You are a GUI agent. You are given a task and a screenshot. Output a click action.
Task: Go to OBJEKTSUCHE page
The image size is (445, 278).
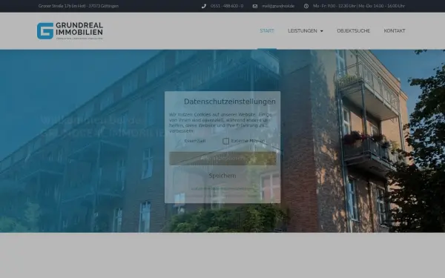[353, 31]
